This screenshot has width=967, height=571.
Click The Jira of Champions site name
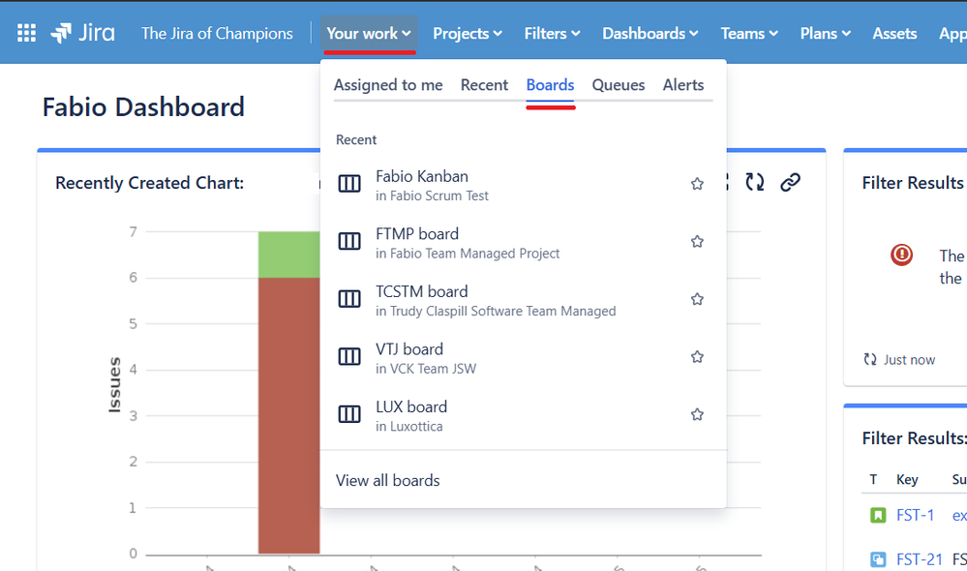click(217, 33)
